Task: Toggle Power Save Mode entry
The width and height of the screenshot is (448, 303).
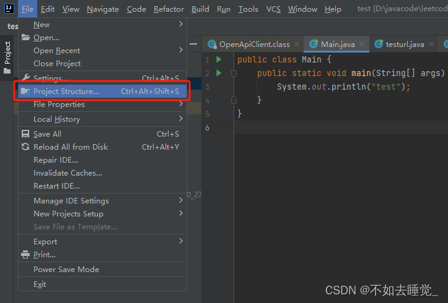Action: click(x=102, y=270)
